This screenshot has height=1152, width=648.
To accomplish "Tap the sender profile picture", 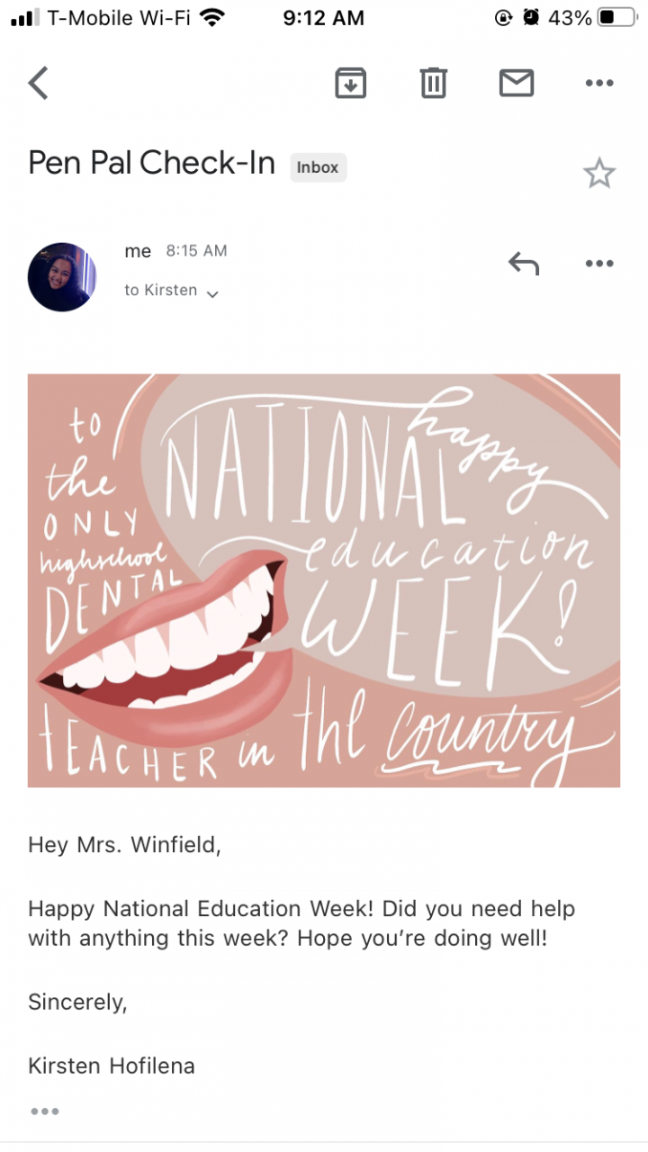I will pos(62,276).
